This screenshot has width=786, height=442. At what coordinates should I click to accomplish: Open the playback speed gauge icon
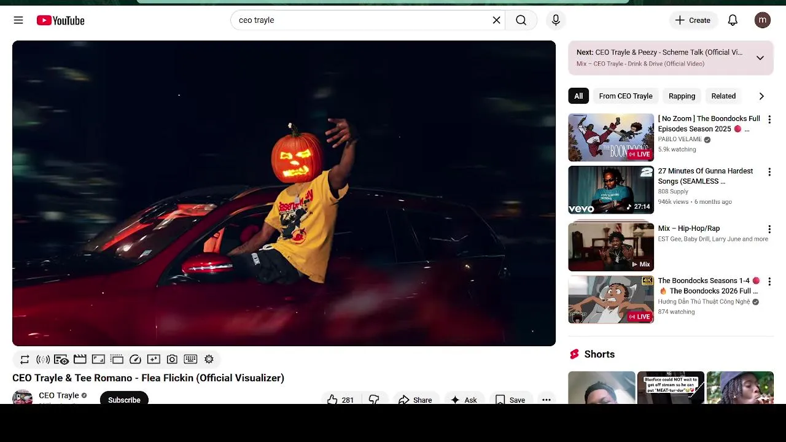point(135,359)
